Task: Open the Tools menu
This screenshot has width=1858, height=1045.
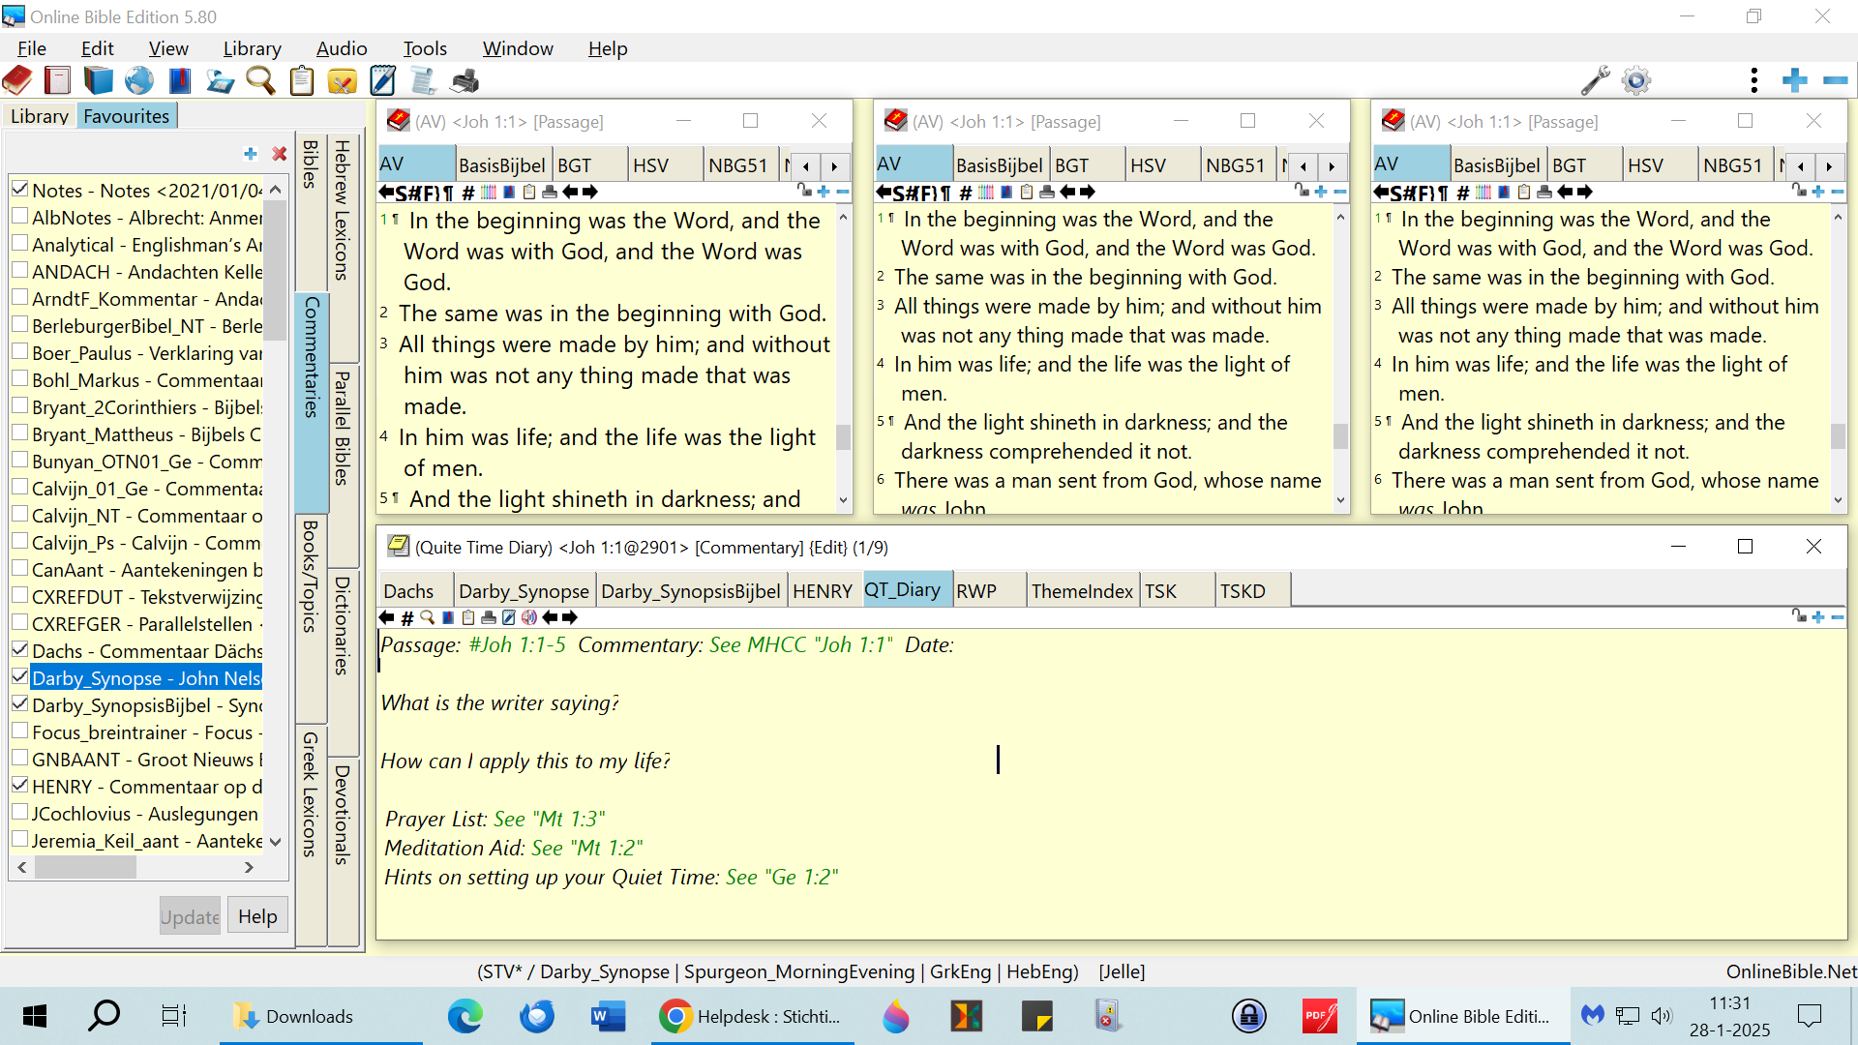Action: pyautogui.click(x=424, y=48)
